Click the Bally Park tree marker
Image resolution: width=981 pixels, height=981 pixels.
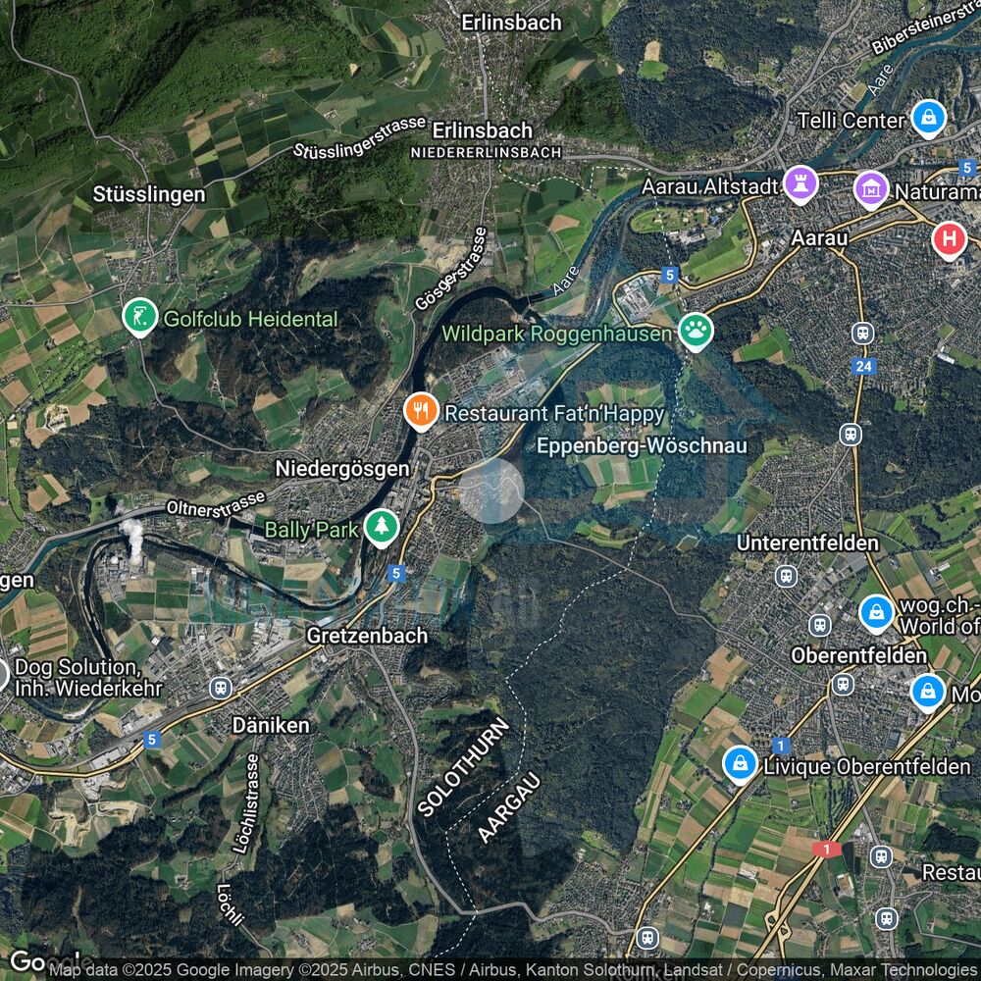[x=381, y=528]
